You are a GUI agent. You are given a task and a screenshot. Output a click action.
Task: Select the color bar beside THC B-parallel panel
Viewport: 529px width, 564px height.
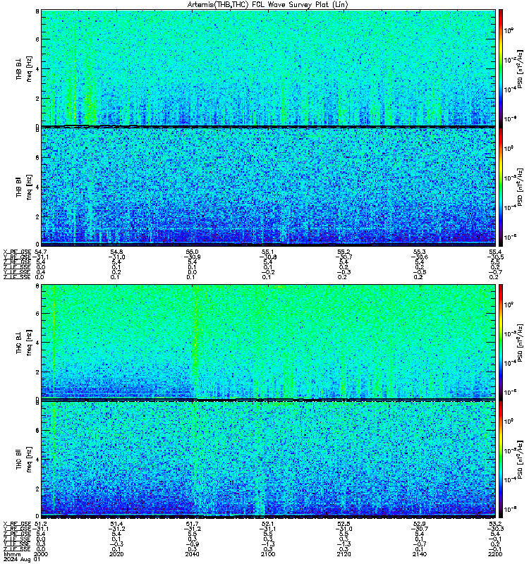pyautogui.click(x=500, y=460)
